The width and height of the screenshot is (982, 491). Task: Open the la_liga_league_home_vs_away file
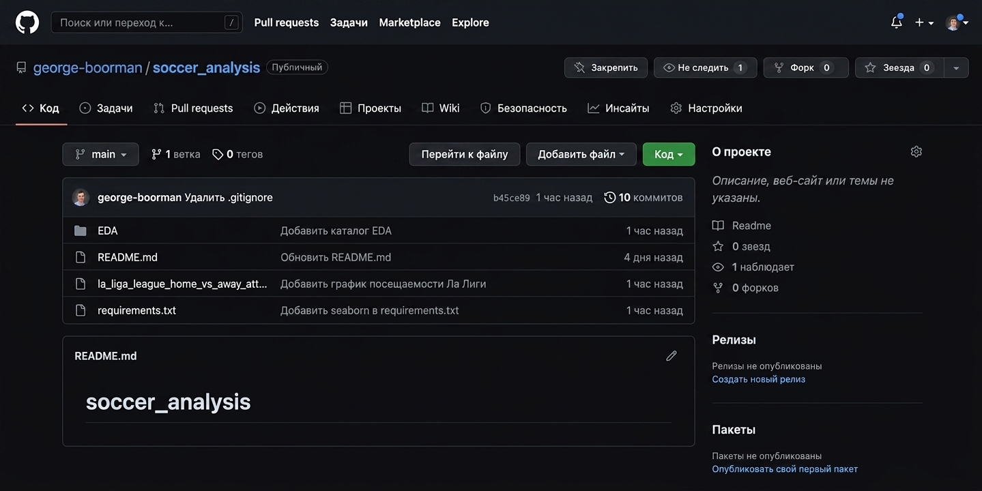(182, 284)
